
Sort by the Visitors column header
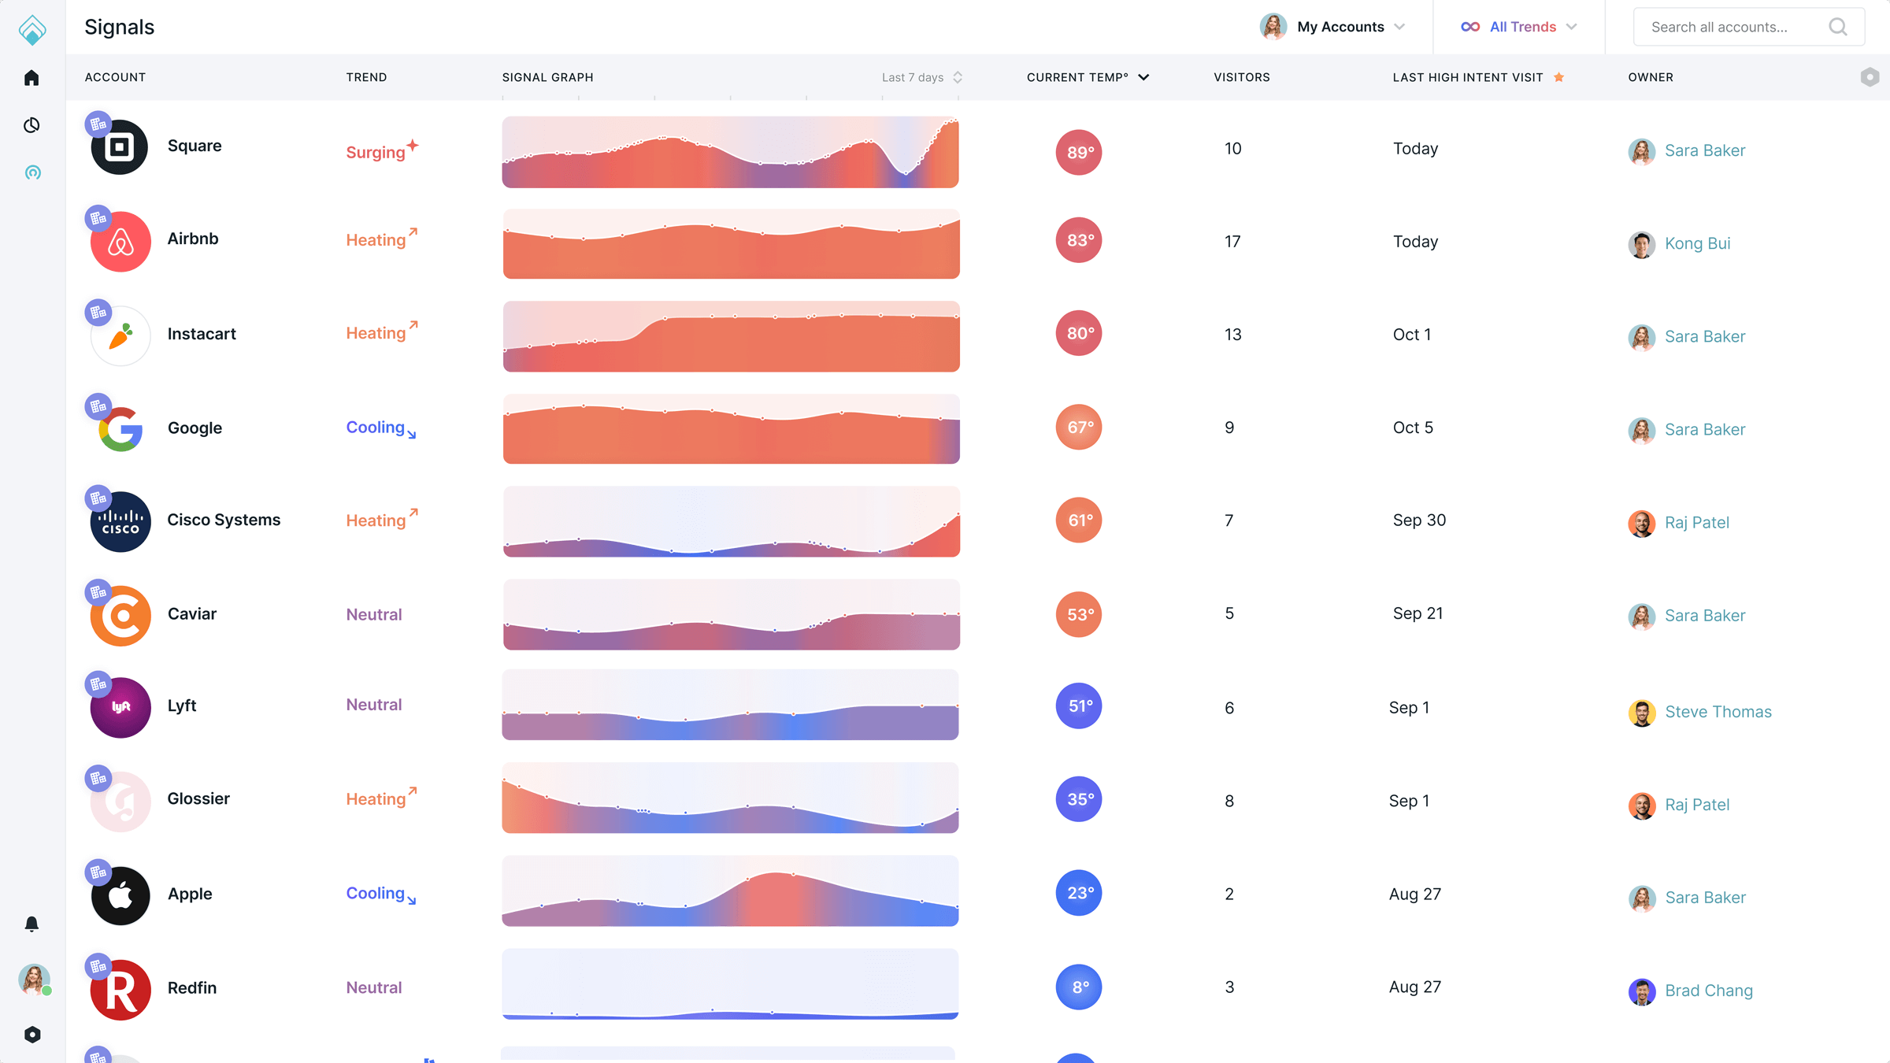point(1241,77)
